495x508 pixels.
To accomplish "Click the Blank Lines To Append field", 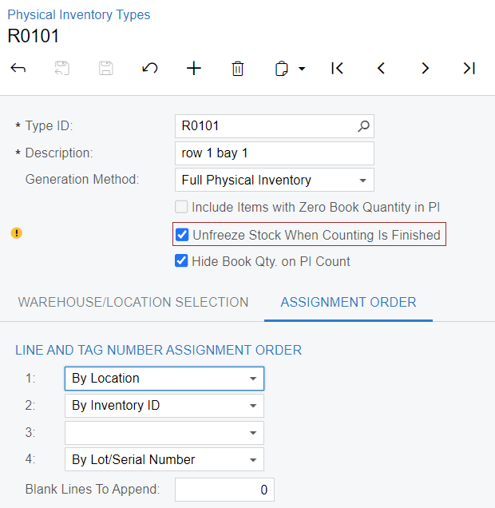I will [x=224, y=490].
